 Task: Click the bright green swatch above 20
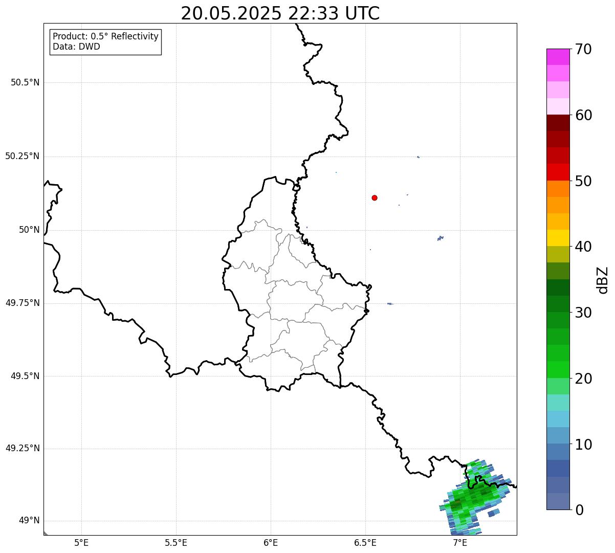(558, 370)
